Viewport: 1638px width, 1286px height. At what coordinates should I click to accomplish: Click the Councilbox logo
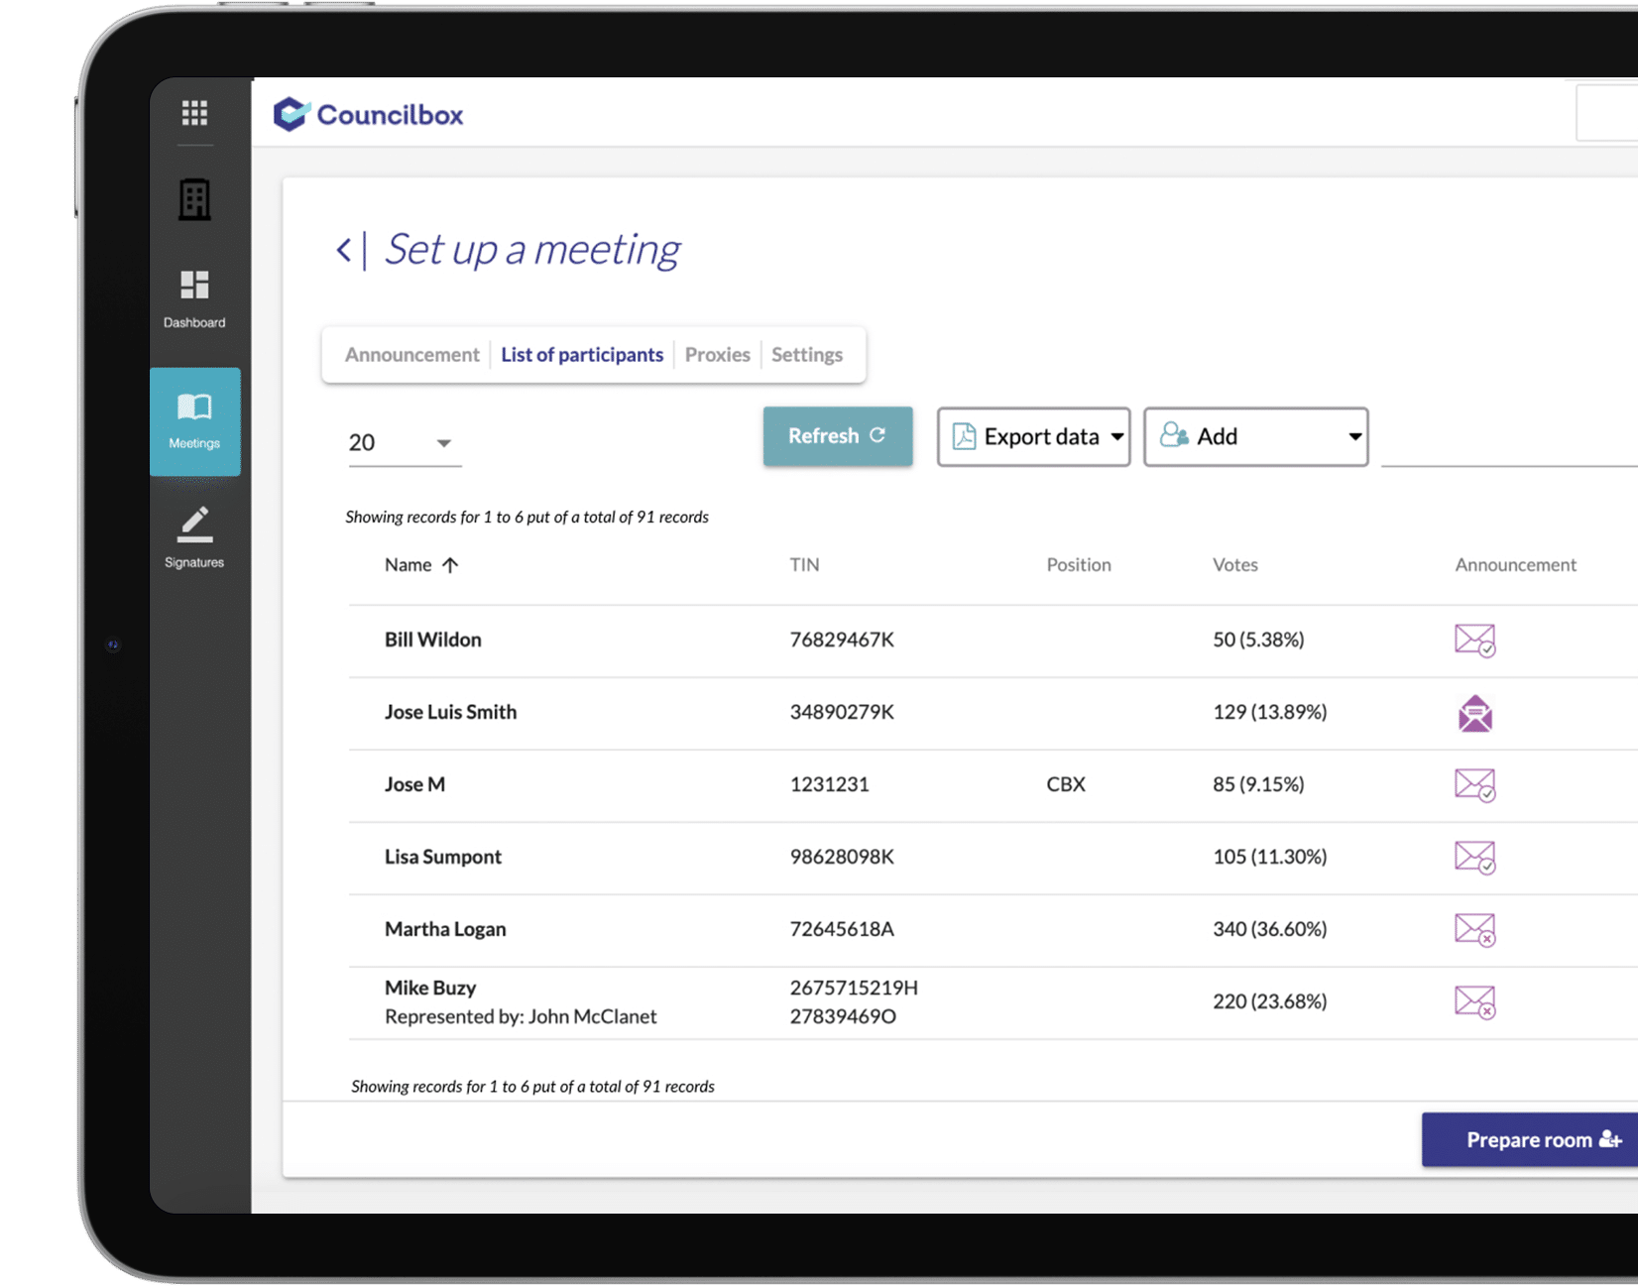[x=369, y=115]
